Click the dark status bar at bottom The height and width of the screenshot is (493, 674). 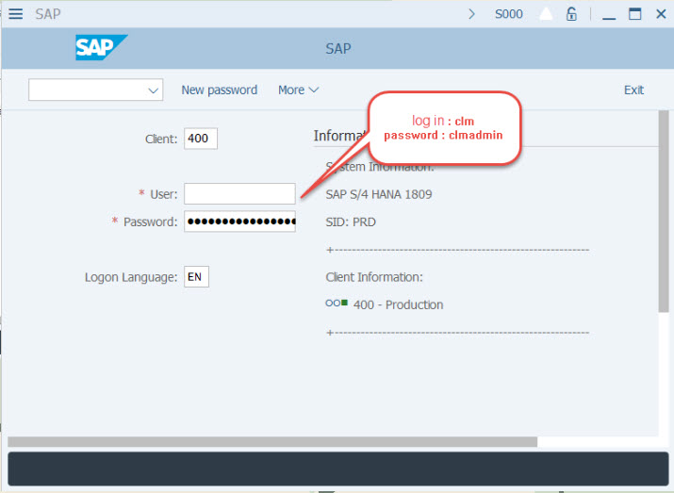point(337,468)
